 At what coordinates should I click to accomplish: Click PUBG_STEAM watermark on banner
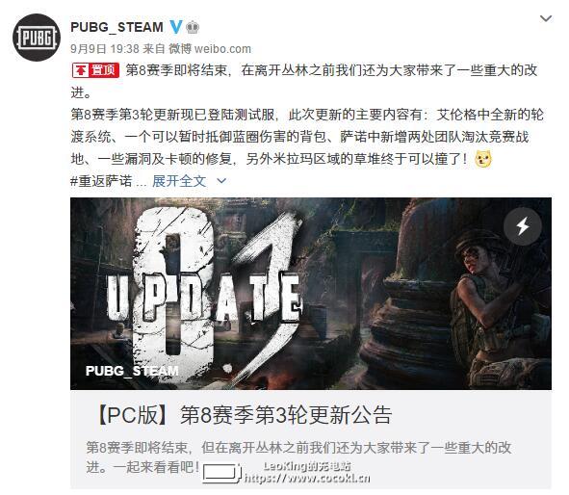[132, 371]
